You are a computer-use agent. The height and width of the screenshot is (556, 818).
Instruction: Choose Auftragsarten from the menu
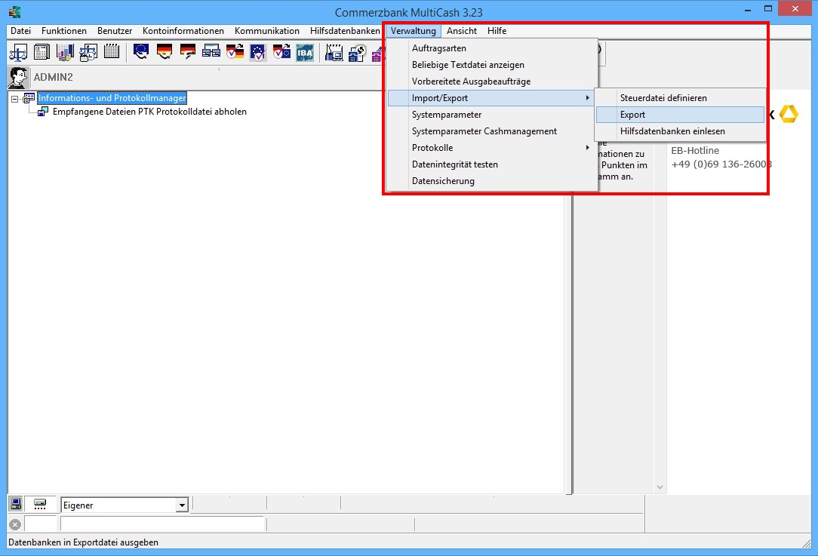tap(492, 48)
